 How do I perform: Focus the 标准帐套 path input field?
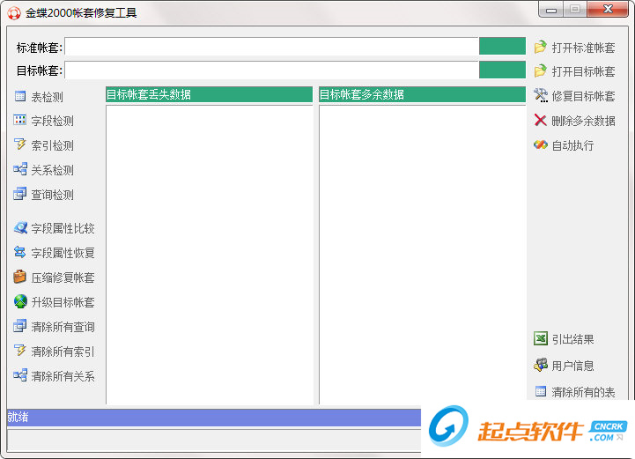271,47
